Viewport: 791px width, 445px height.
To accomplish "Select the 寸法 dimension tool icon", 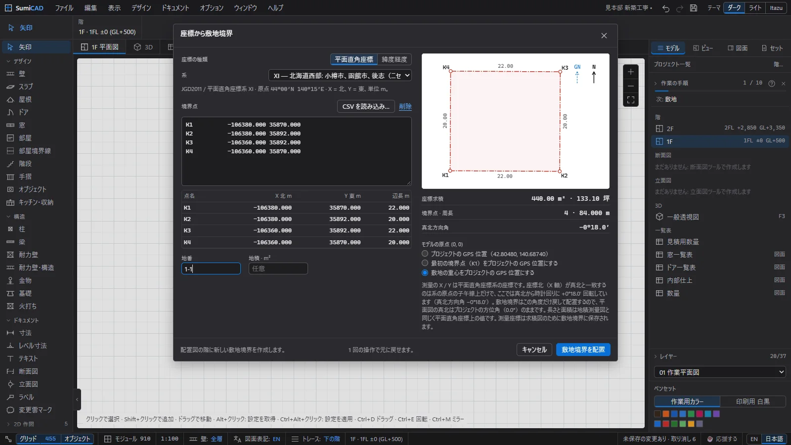I will coord(10,333).
